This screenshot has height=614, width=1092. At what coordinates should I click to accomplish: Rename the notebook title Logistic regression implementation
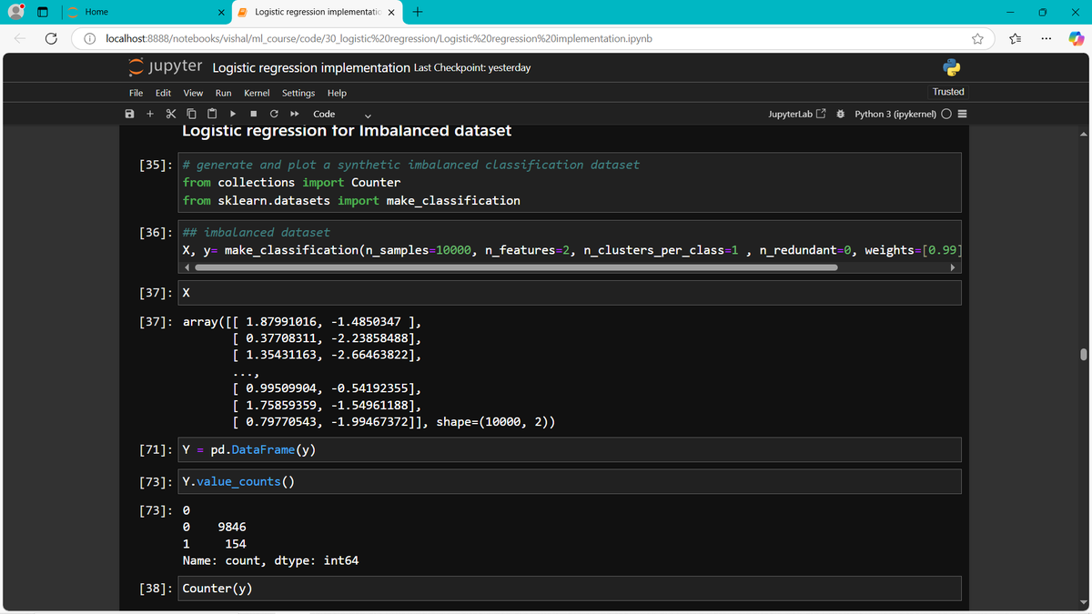point(311,67)
